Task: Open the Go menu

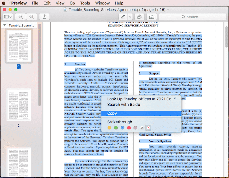Action: point(72,3)
